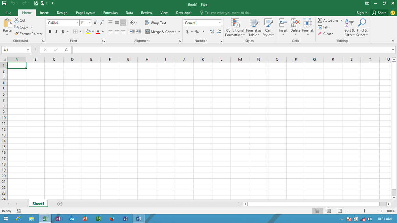Open the font name dropdown
This screenshot has height=223, width=397.
77,23
